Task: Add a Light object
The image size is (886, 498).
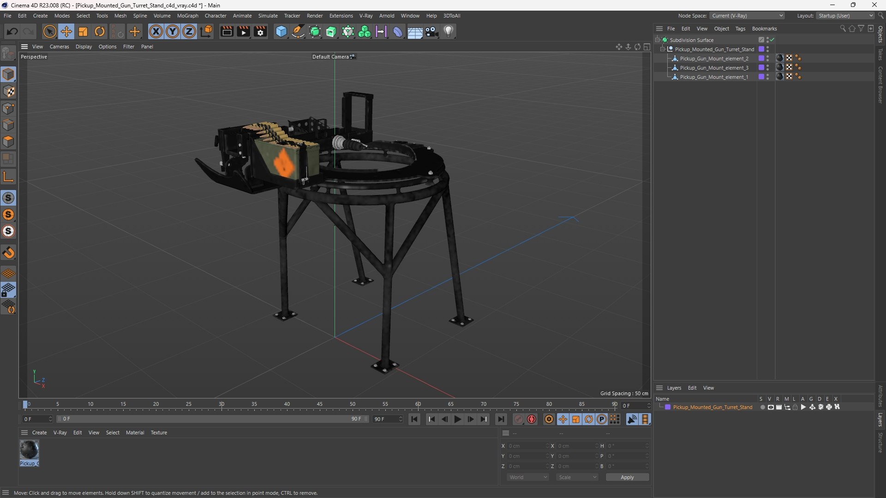Action: [449, 31]
